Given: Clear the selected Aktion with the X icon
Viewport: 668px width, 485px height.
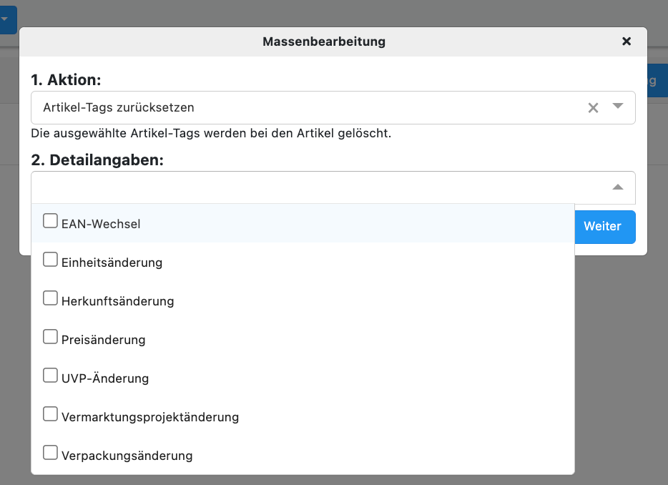Looking at the screenshot, I should (x=593, y=108).
